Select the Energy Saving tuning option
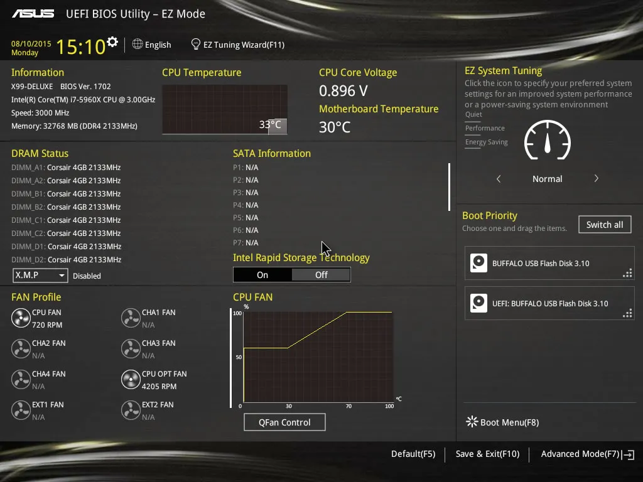Viewport: 643px width, 482px height. [x=487, y=142]
